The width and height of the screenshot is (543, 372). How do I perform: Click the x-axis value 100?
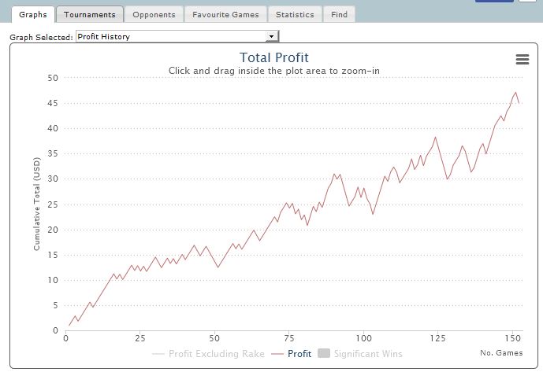click(363, 338)
